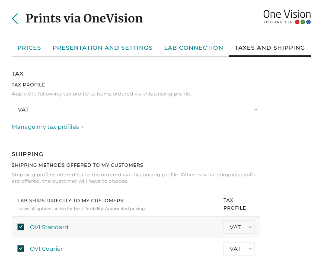Click the green dot in the logo
Screen dimensions: 322x268
303,22
